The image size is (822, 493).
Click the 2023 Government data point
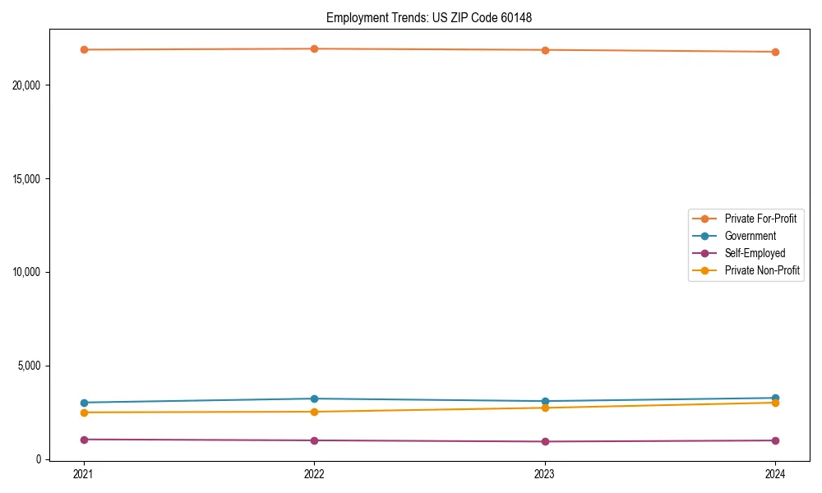point(544,400)
